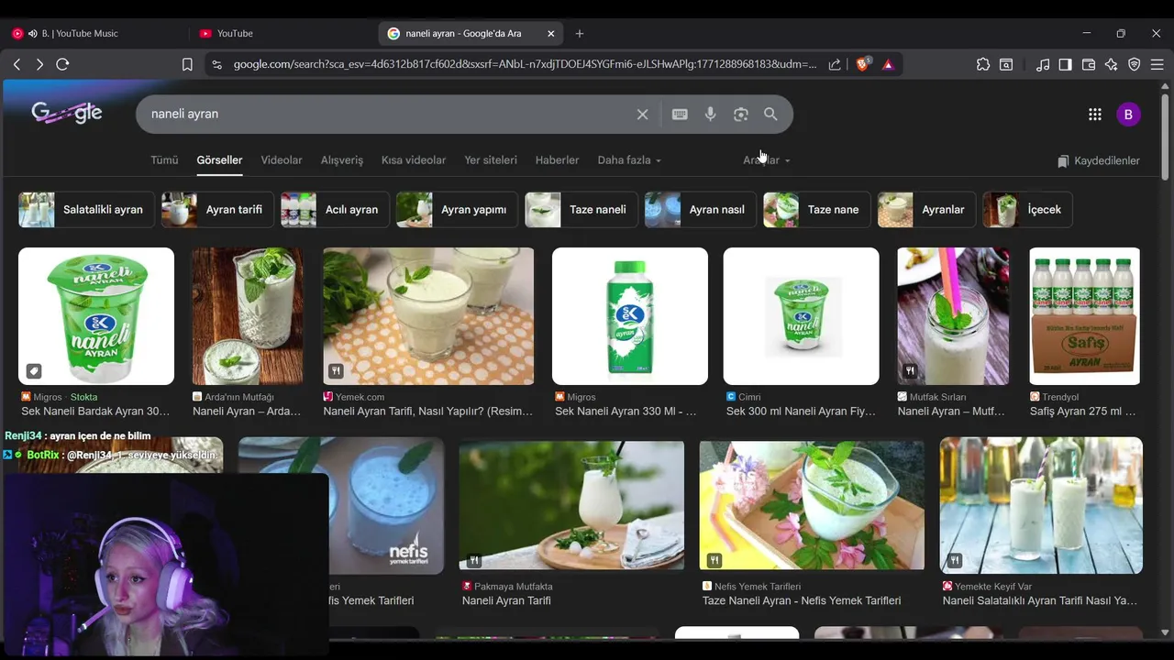The image size is (1174, 660).
Task: Open media control music note icon
Action: click(x=1043, y=64)
